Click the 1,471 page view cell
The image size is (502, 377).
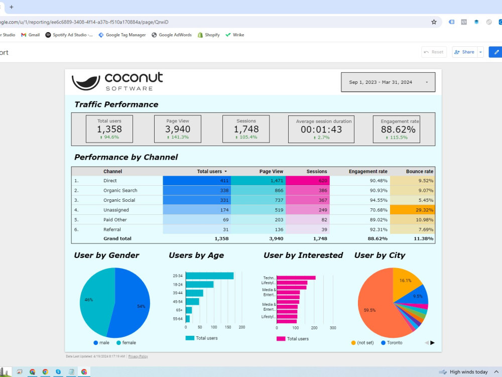[259, 181]
